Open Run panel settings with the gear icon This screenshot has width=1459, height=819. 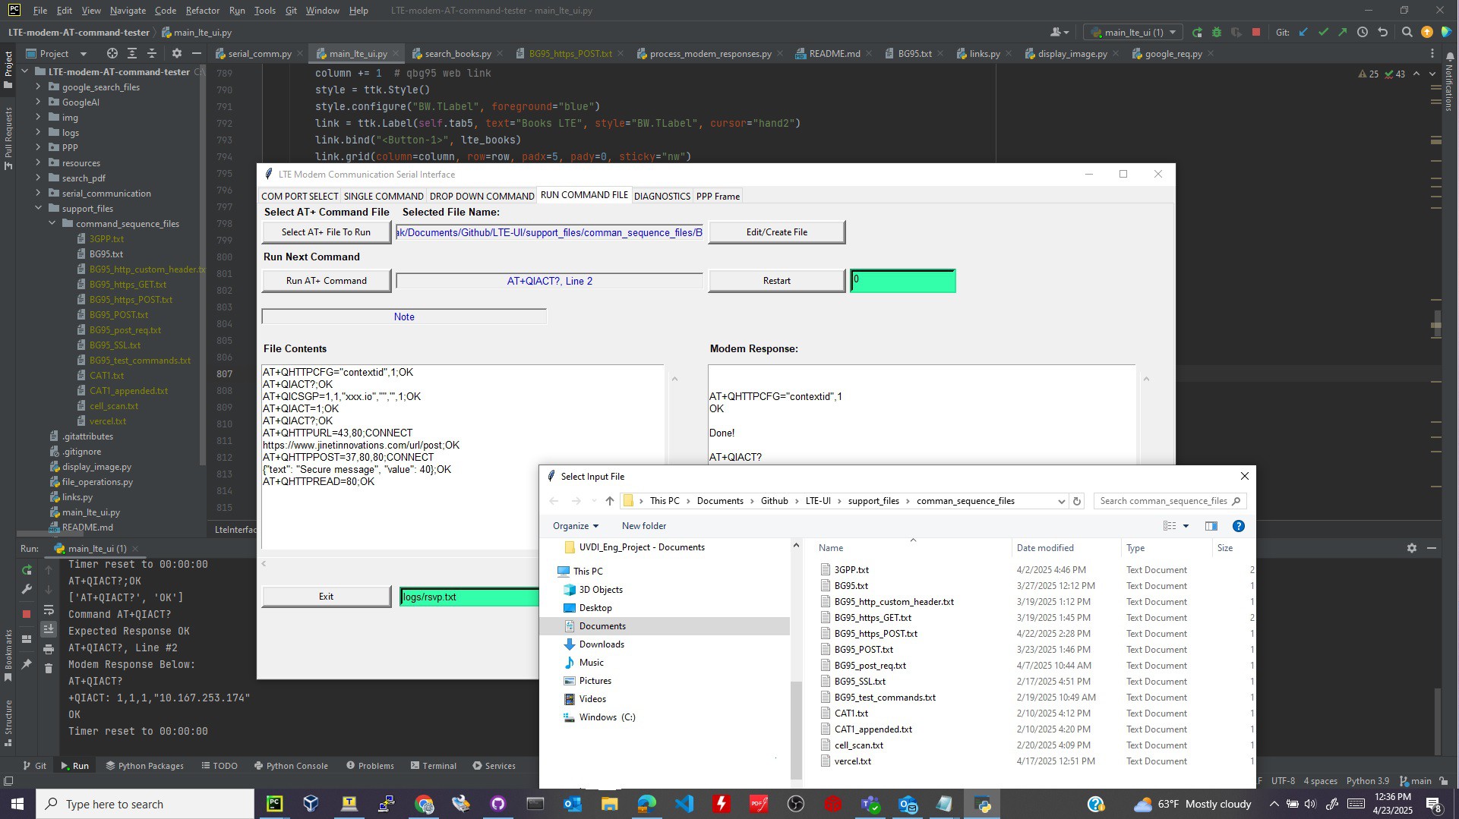tap(1412, 548)
